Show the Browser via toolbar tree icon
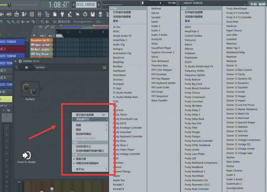This screenshot has width=267, height=192. (47, 14)
